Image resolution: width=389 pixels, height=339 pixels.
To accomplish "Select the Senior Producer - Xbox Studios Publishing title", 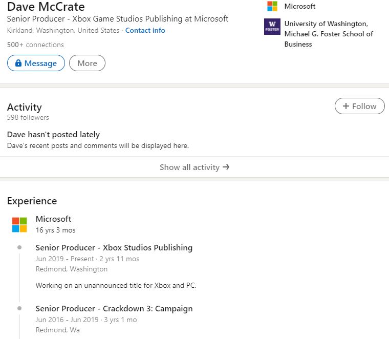I will (x=114, y=248).
